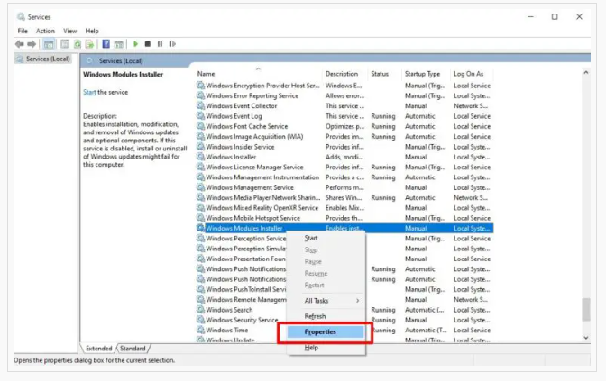Screen dimensions: 606x381
Task: Pause the service with the toolbar pause icon
Action: 160,44
